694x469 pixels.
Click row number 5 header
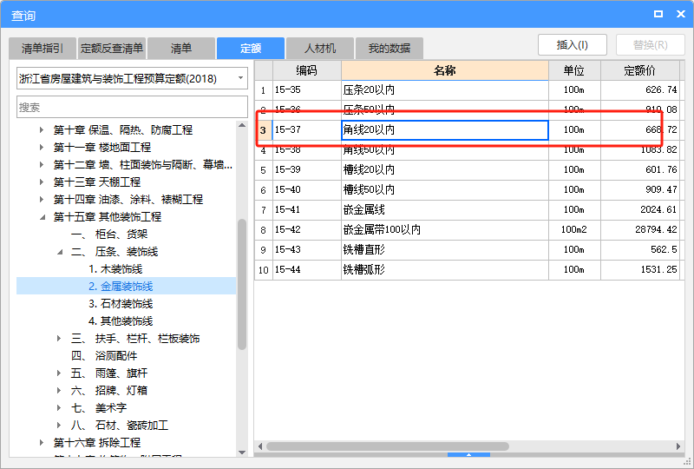pyautogui.click(x=264, y=169)
